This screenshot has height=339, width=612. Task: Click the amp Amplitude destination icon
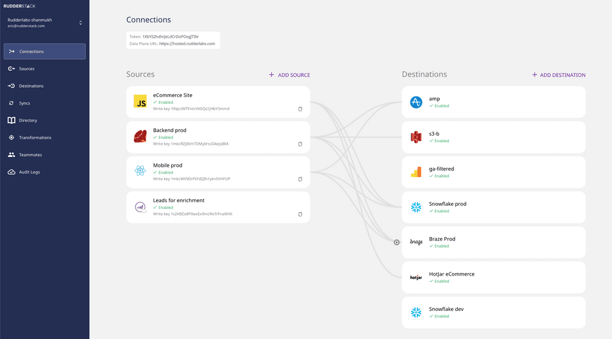[x=416, y=102]
